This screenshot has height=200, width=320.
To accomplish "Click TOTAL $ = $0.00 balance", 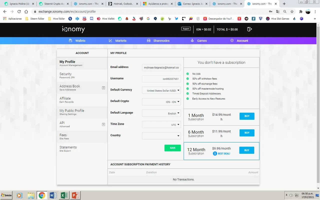I will [x=227, y=29].
